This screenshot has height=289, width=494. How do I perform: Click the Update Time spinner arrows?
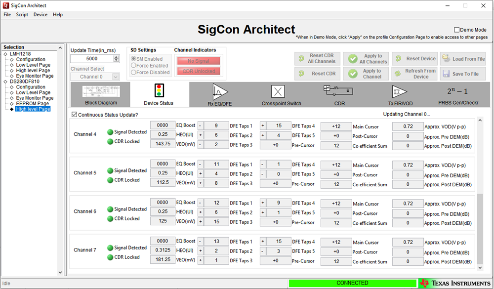click(x=116, y=59)
